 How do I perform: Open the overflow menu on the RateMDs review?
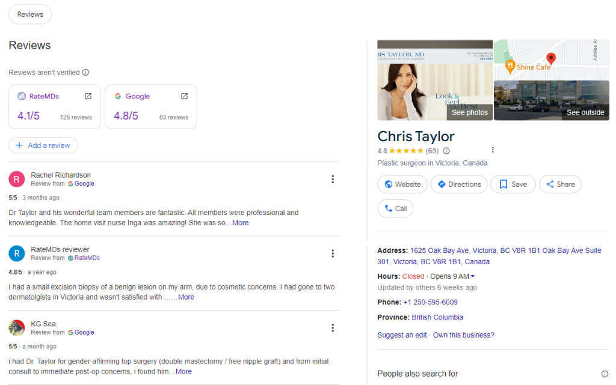[x=333, y=253]
